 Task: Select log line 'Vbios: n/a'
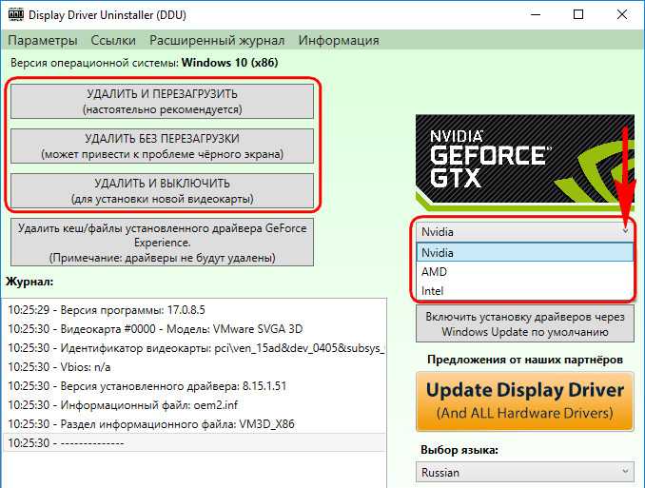click(x=194, y=366)
